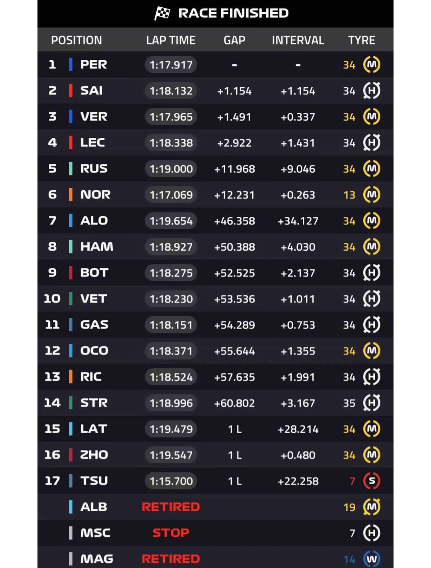Click the red team bar beside LEC
Viewport: 431px width, 568px height.
(71, 143)
